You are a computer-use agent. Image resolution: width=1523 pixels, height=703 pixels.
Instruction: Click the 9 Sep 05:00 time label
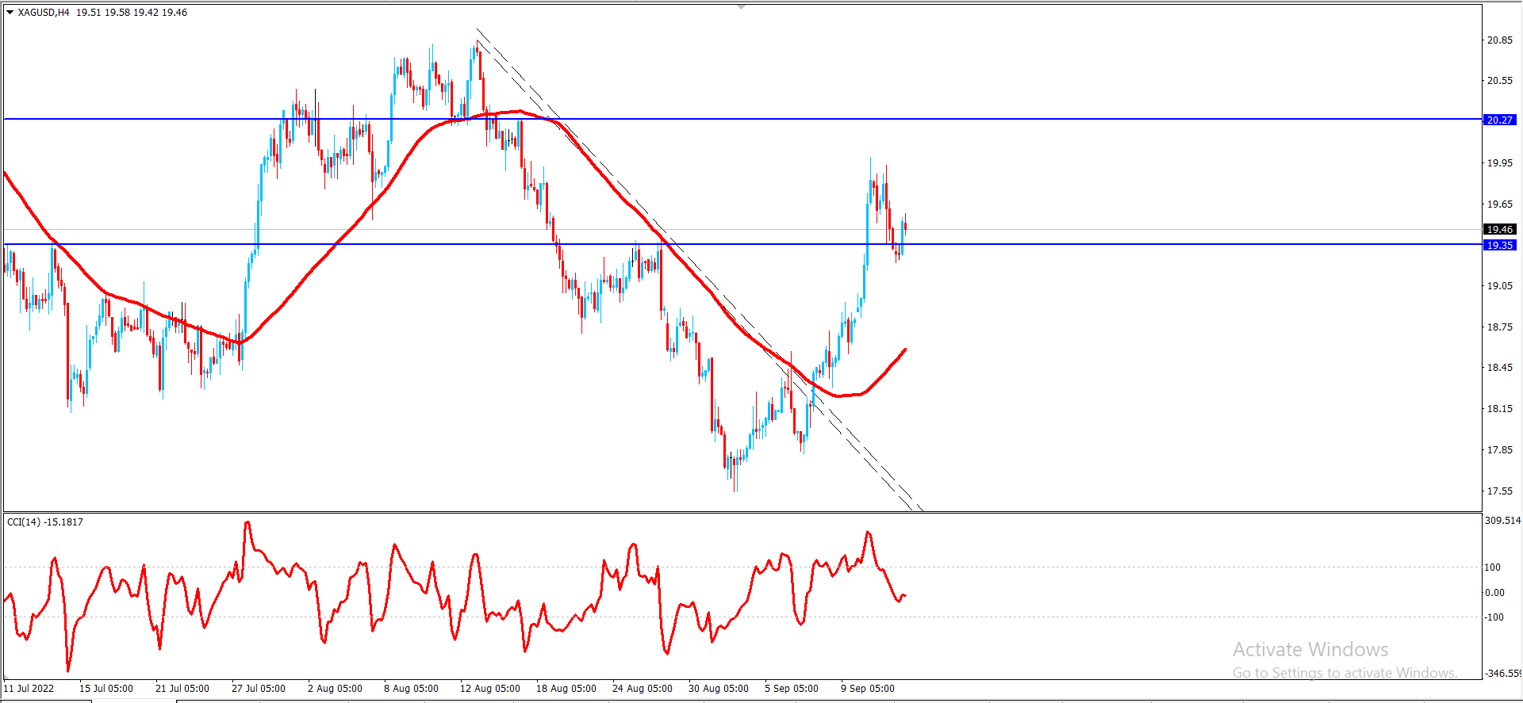coord(868,688)
